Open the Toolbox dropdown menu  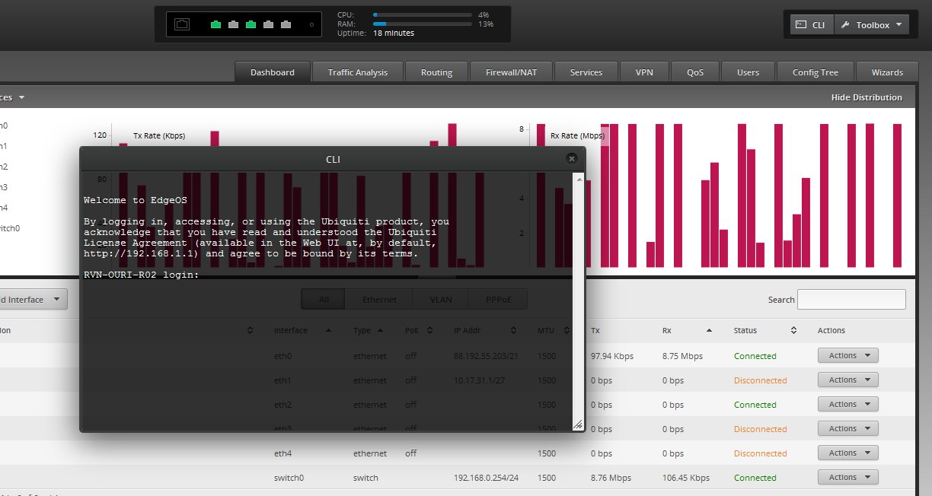pos(871,25)
